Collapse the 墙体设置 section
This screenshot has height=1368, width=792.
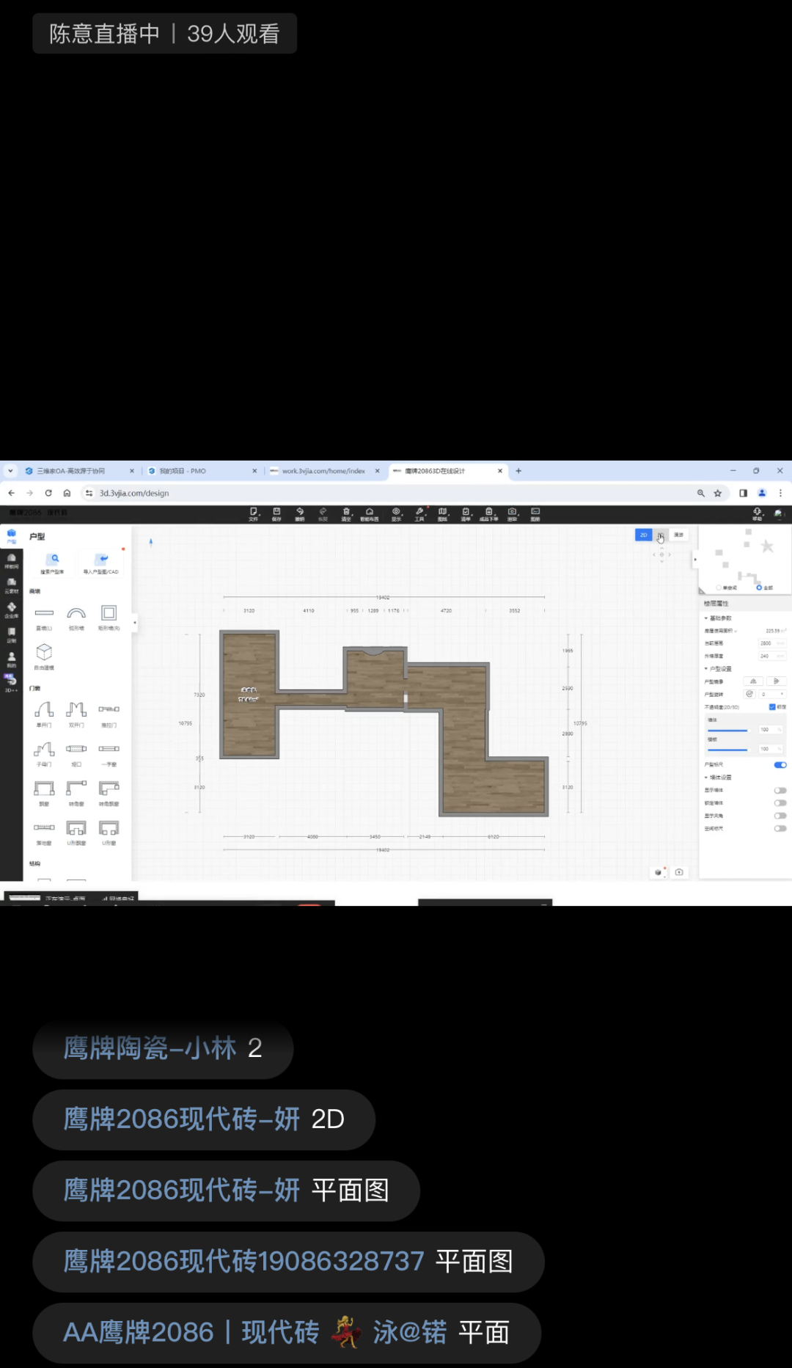point(706,778)
